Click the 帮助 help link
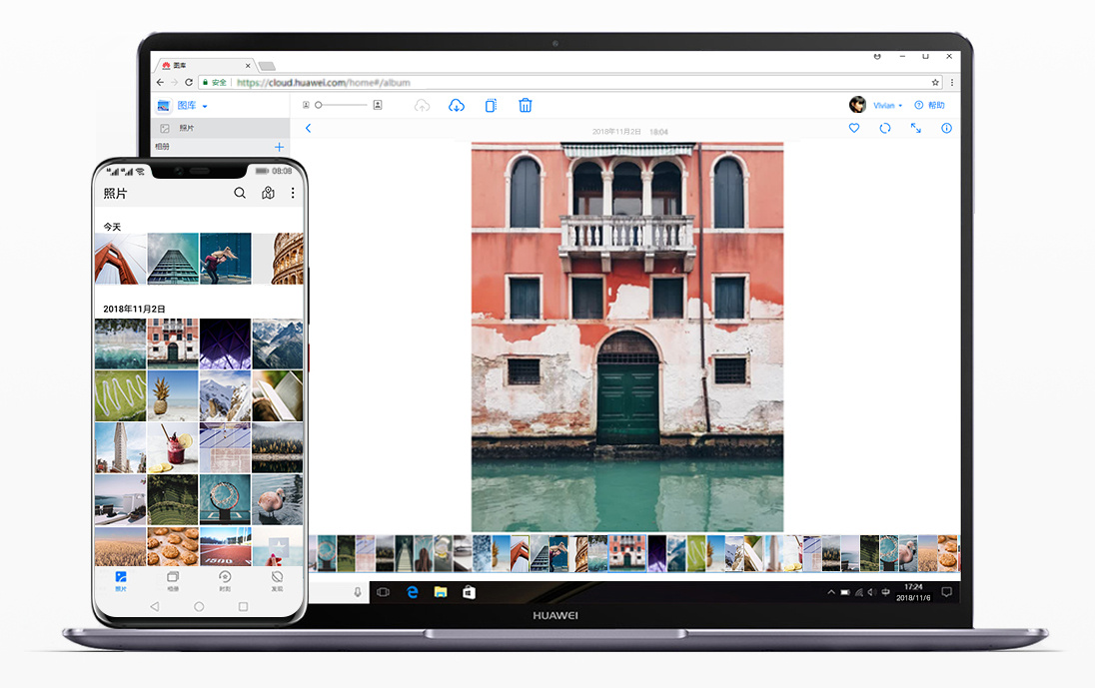Screen dimensions: 1095x688 tap(929, 105)
